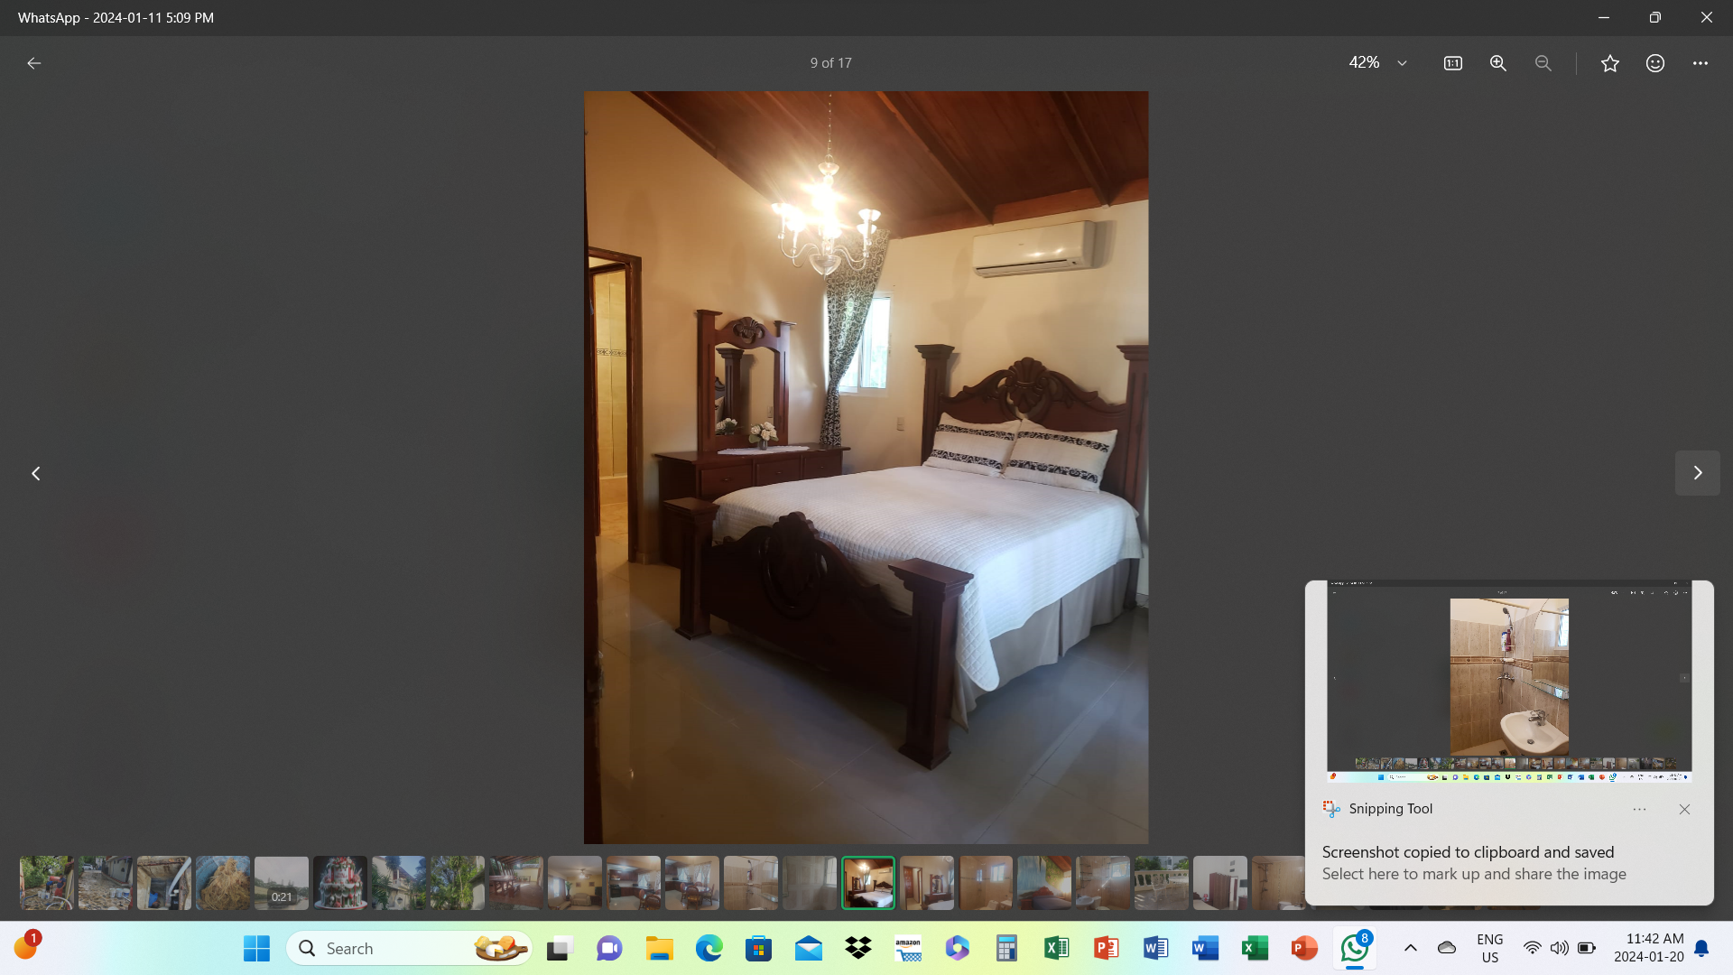Select the decorated cake thumbnail
Screen dimensions: 1733x975
[x=340, y=883]
